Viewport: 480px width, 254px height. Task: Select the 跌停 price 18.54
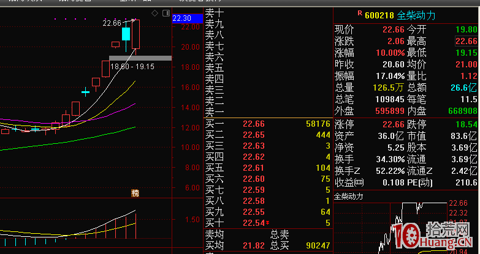pos(467,125)
